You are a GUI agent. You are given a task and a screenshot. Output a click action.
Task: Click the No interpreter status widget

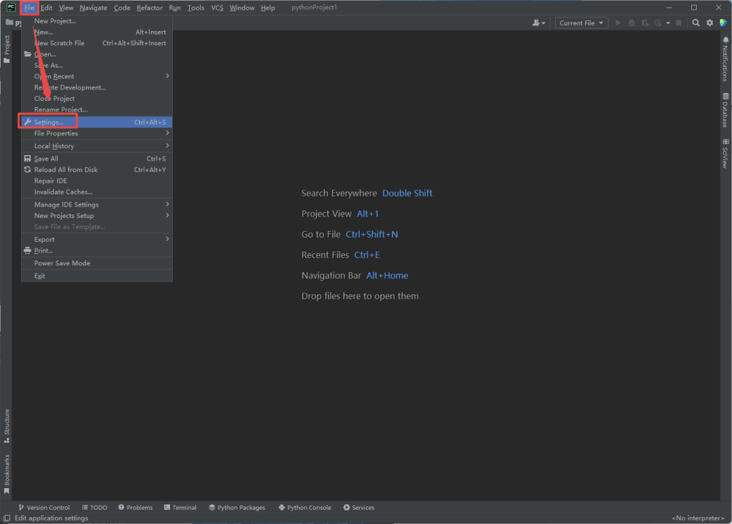(x=697, y=519)
